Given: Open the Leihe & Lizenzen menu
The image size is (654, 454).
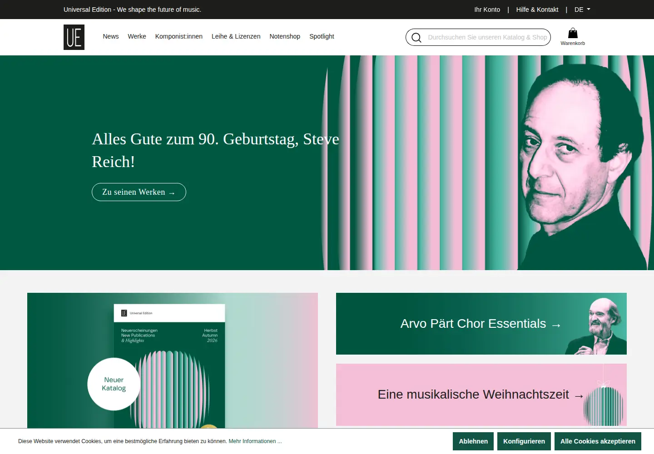Looking at the screenshot, I should (x=236, y=36).
